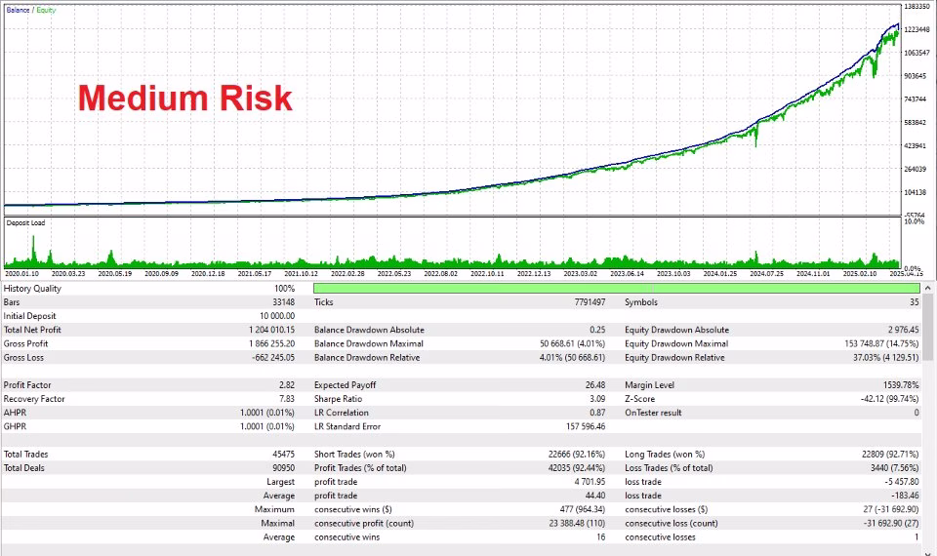Click the scrollbar up arrow of the report

[928, 288]
